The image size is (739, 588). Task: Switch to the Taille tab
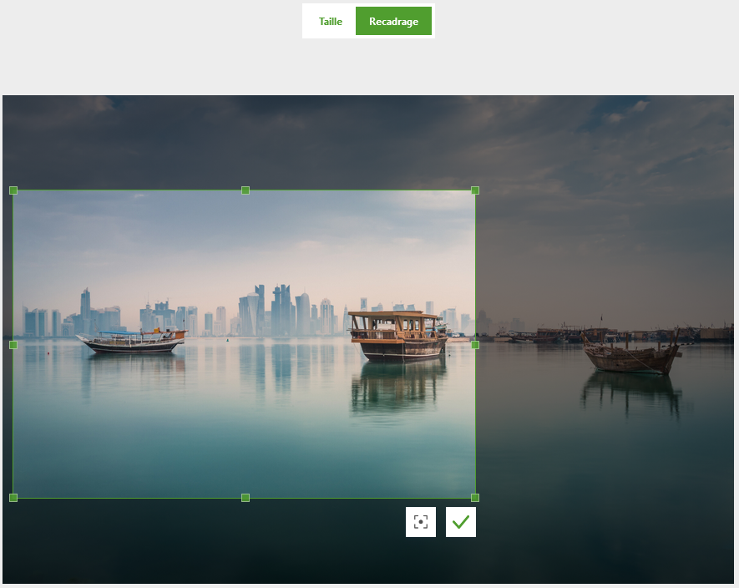coord(330,21)
